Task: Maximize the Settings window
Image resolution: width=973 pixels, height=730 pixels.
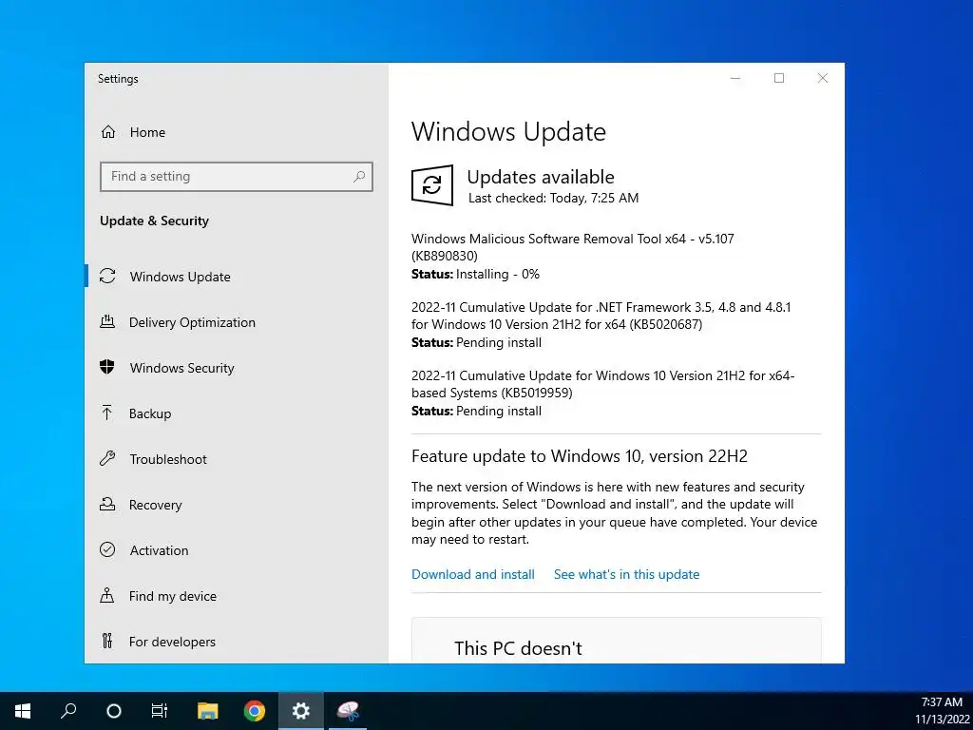Action: [x=779, y=78]
